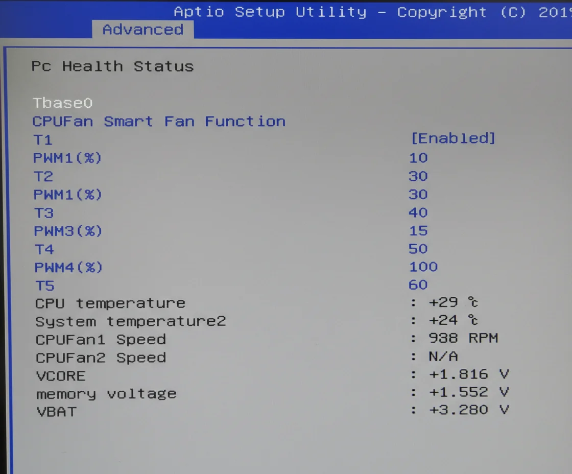This screenshot has height=474, width=572.
Task: Select the T3 temperature setting
Action: [x=44, y=213]
